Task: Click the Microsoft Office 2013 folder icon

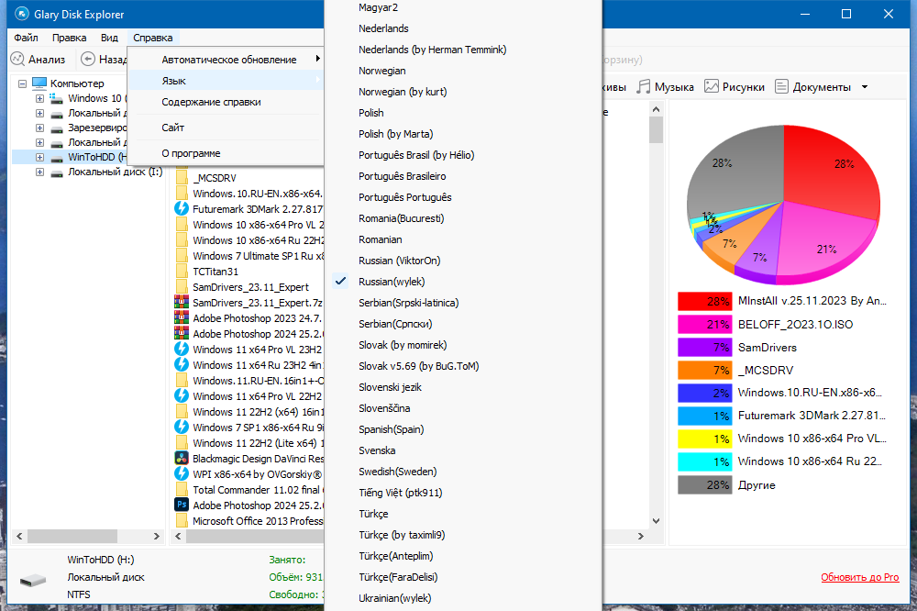Action: [182, 521]
